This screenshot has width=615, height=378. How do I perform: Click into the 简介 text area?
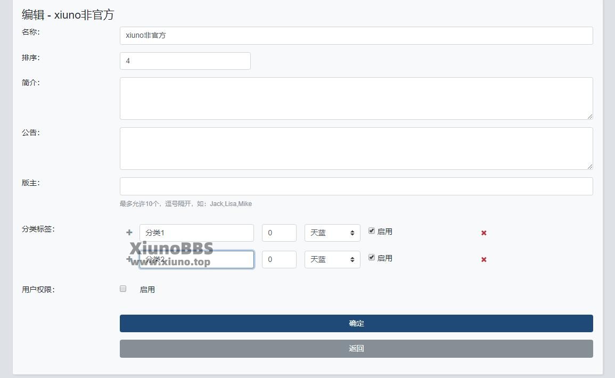pyautogui.click(x=356, y=98)
